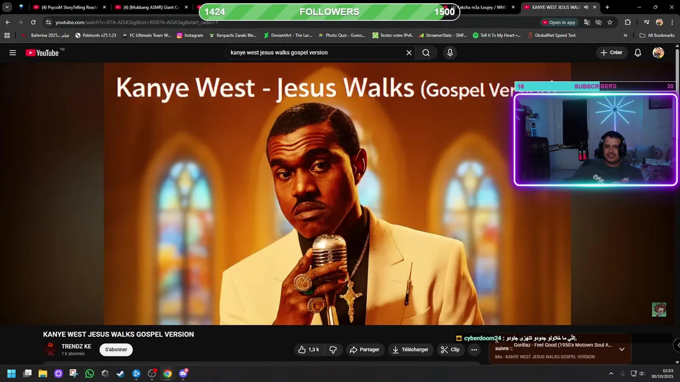Open the apps grid in bookmarks bar
Image resolution: width=680 pixels, height=382 pixels.
(7, 36)
